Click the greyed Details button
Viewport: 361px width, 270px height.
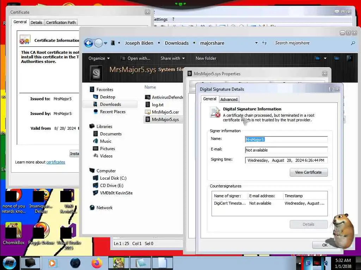click(308, 224)
